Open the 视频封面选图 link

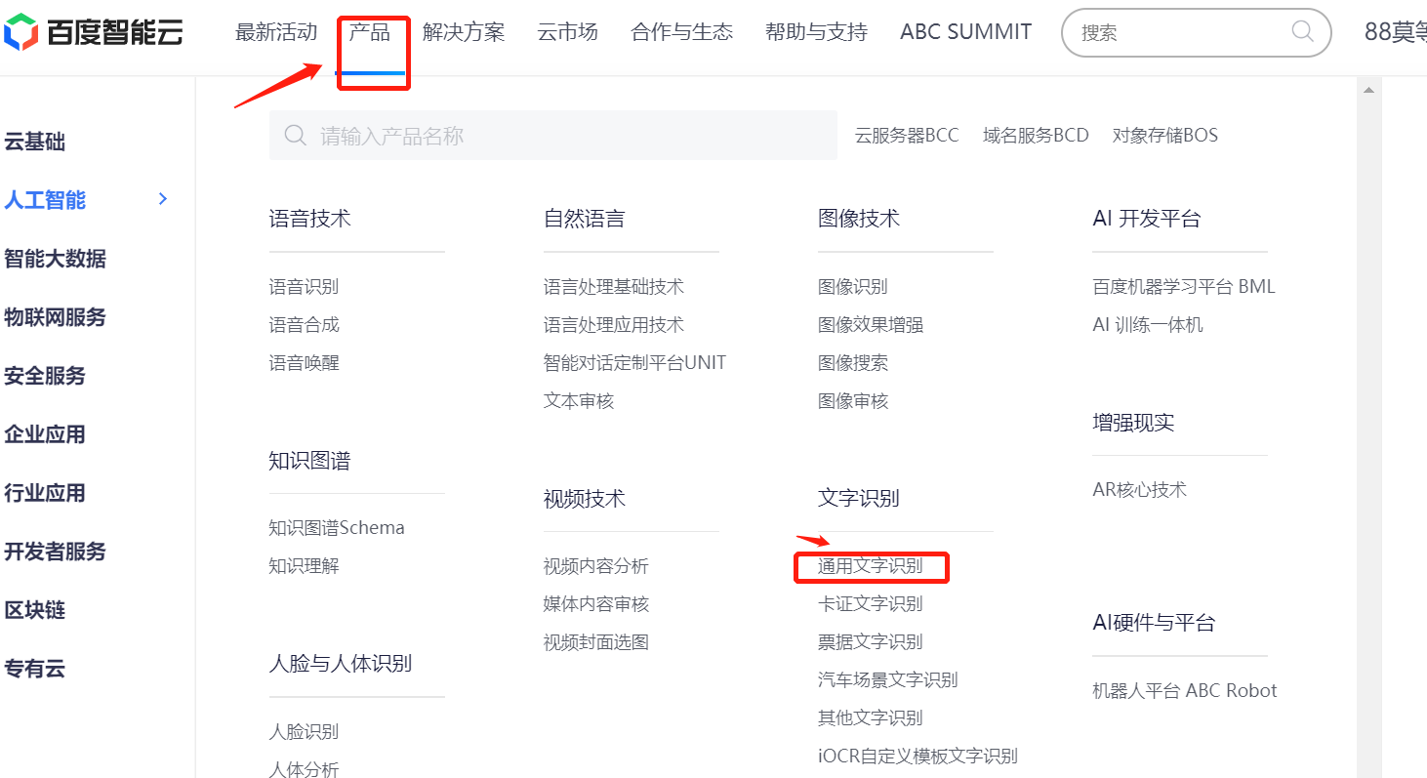coord(596,641)
